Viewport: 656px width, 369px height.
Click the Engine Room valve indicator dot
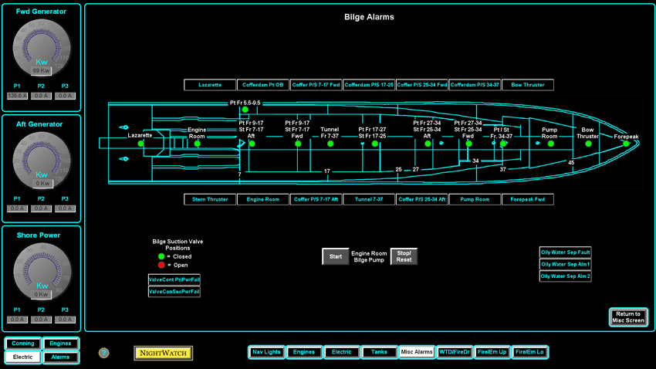point(198,144)
